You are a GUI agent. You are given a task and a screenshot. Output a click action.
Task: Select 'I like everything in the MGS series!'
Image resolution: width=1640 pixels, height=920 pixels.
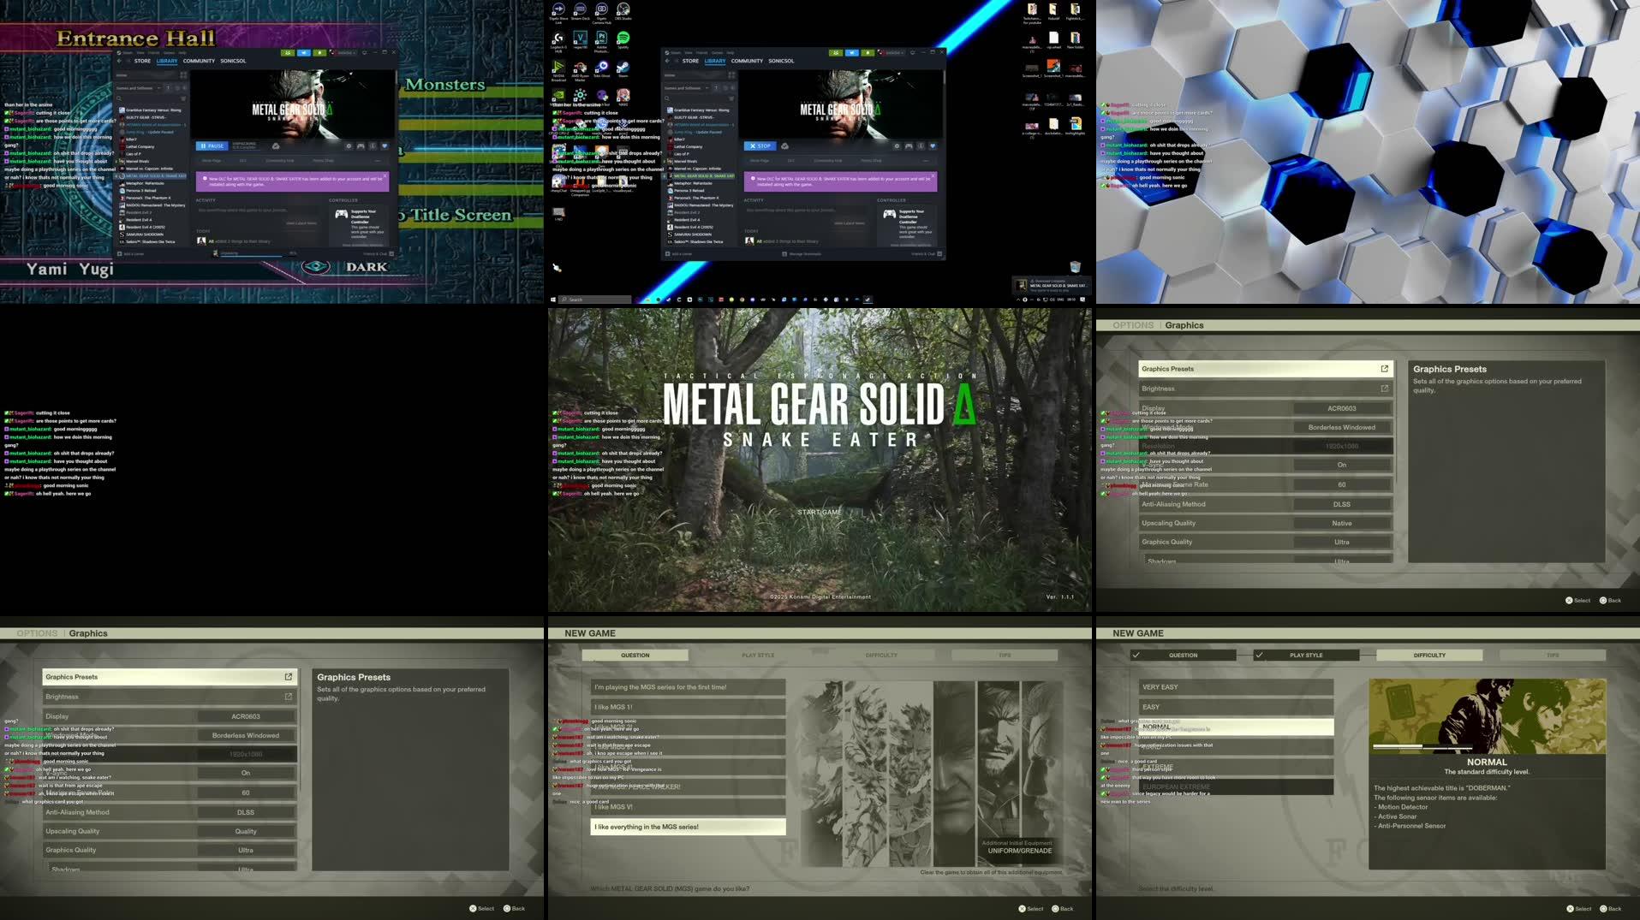pyautogui.click(x=688, y=827)
